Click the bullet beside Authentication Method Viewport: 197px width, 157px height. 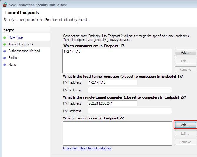5,51
